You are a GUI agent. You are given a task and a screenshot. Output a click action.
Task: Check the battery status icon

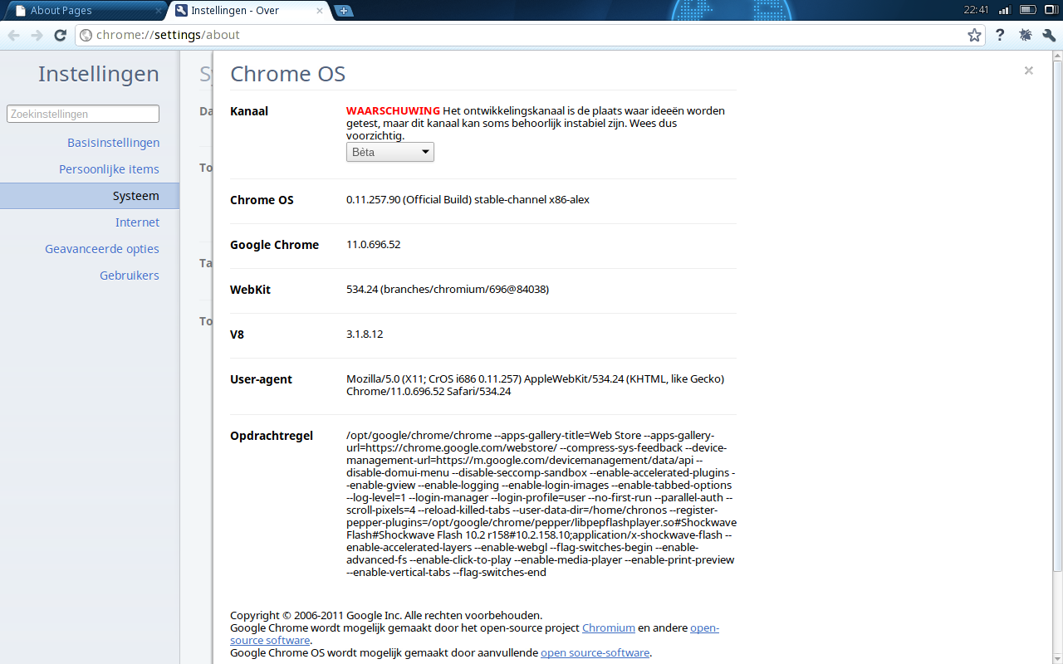[1028, 10]
